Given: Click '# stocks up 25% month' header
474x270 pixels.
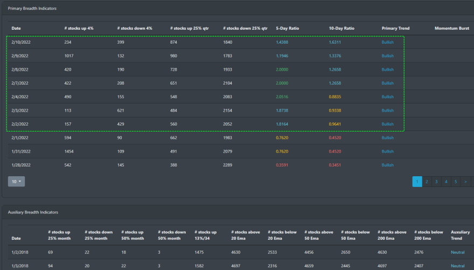Looking at the screenshot, I should point(59,235).
